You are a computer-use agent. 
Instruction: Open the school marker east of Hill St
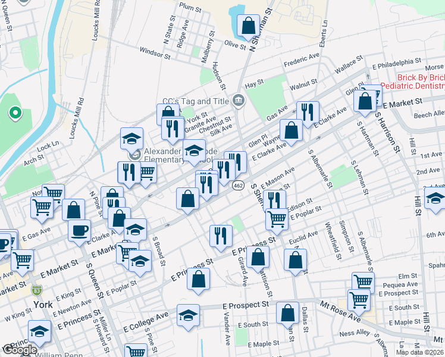[435, 199]
